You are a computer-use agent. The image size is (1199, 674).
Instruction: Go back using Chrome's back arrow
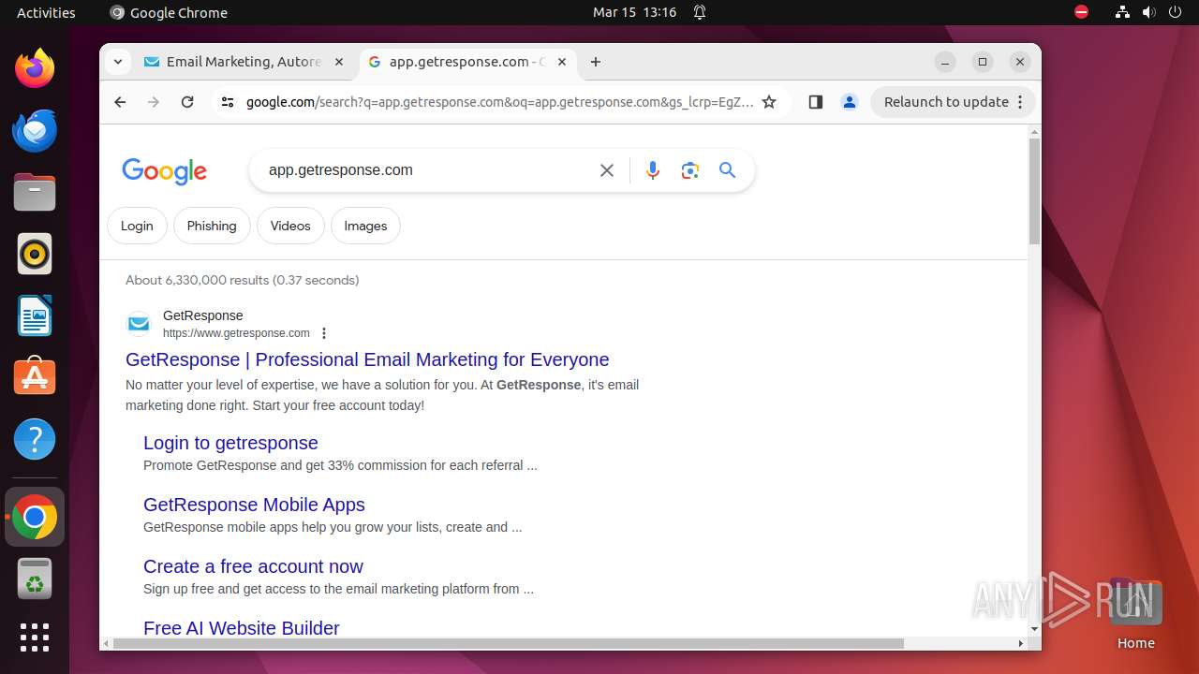click(x=120, y=102)
